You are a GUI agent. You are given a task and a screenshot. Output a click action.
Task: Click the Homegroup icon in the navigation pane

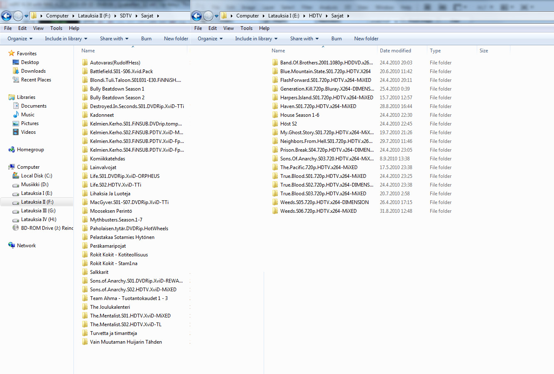pyautogui.click(x=12, y=150)
